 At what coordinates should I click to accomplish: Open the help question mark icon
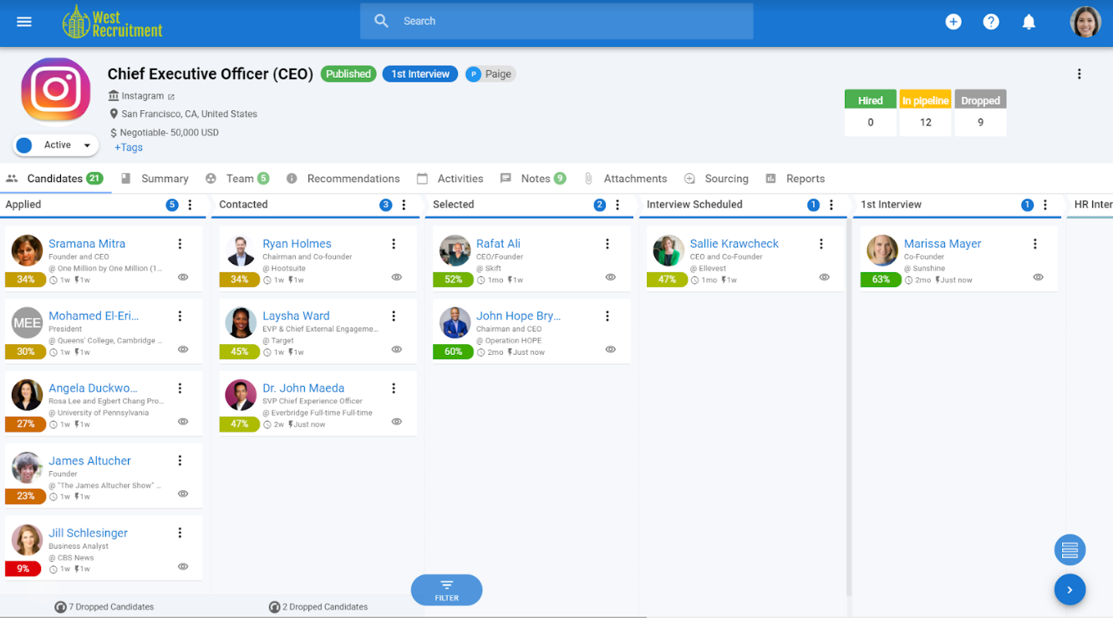coord(991,22)
